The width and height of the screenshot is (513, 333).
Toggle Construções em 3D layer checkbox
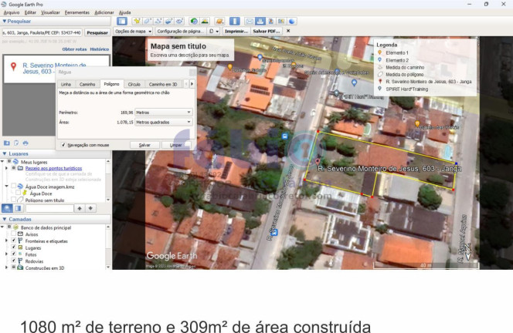[14, 267]
